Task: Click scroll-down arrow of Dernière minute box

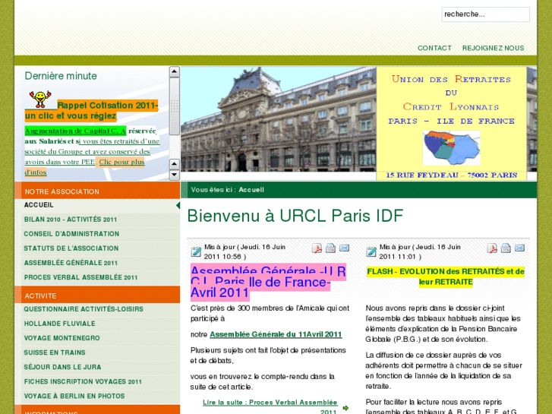Action: [x=175, y=175]
